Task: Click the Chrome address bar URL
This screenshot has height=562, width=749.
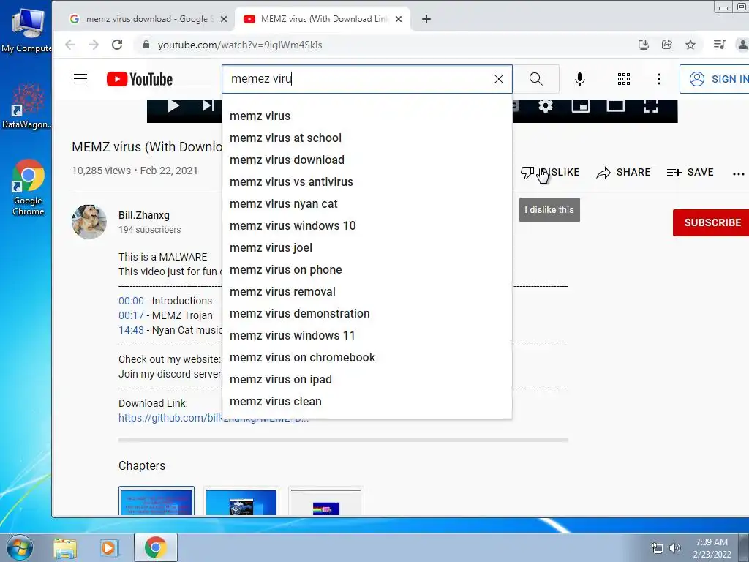Action: (x=240, y=45)
